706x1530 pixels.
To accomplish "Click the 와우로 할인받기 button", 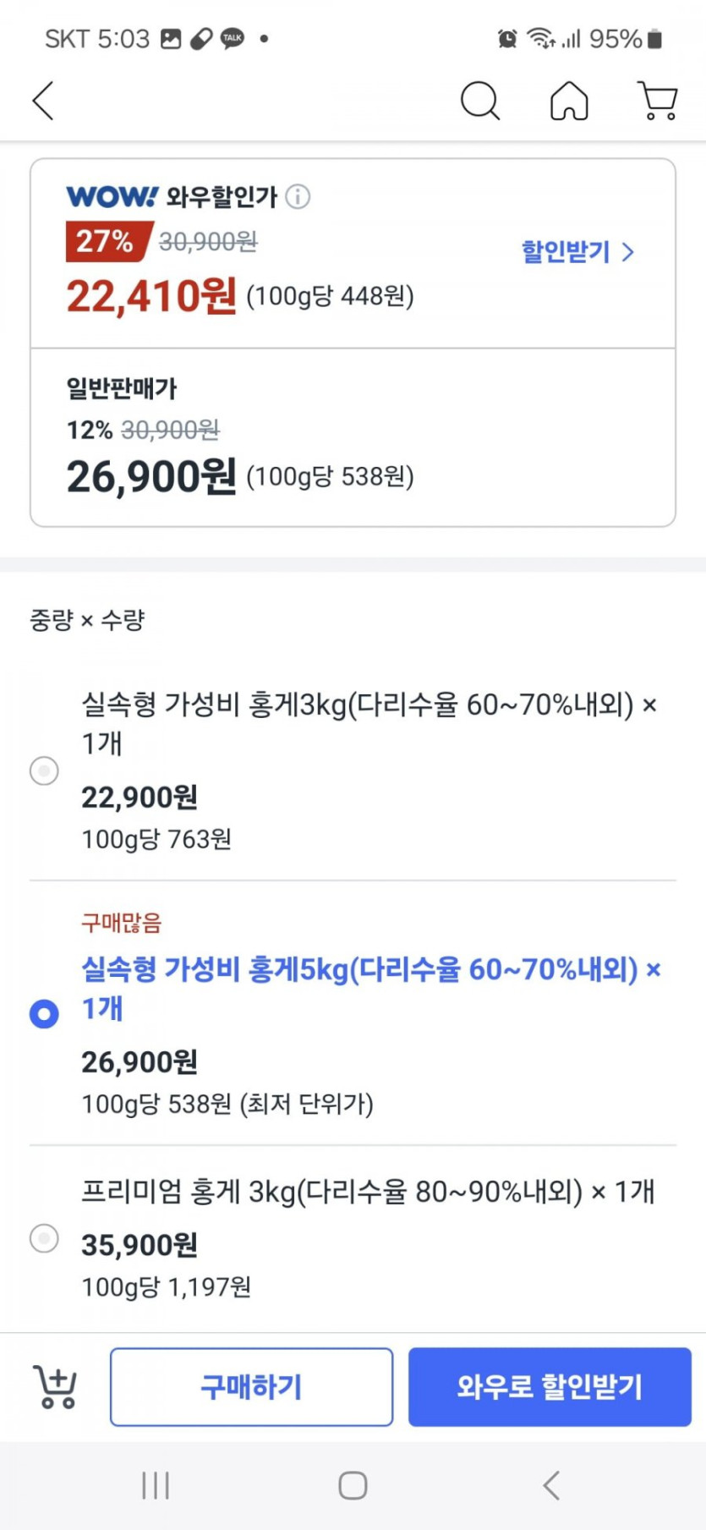I will [550, 1387].
